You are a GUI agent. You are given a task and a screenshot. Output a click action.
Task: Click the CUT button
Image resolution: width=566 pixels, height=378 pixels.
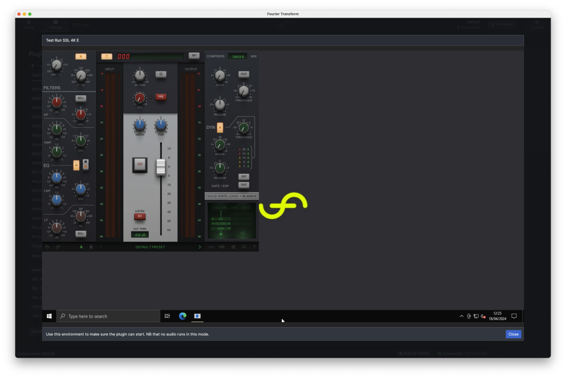tap(140, 164)
